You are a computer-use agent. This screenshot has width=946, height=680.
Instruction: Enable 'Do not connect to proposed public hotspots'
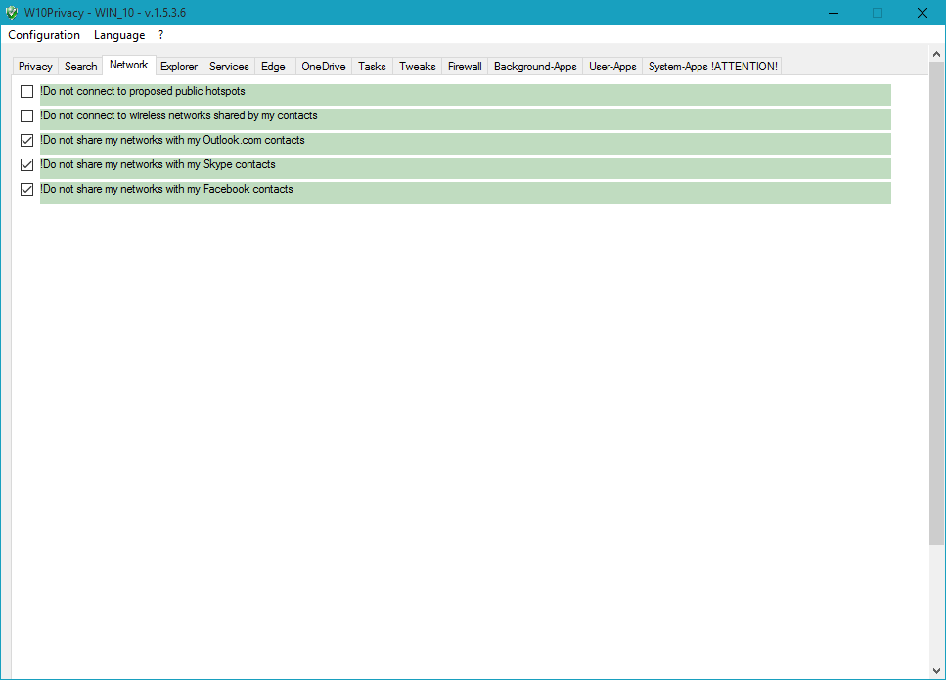click(x=26, y=91)
